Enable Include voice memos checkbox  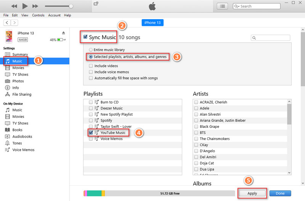tap(91, 72)
